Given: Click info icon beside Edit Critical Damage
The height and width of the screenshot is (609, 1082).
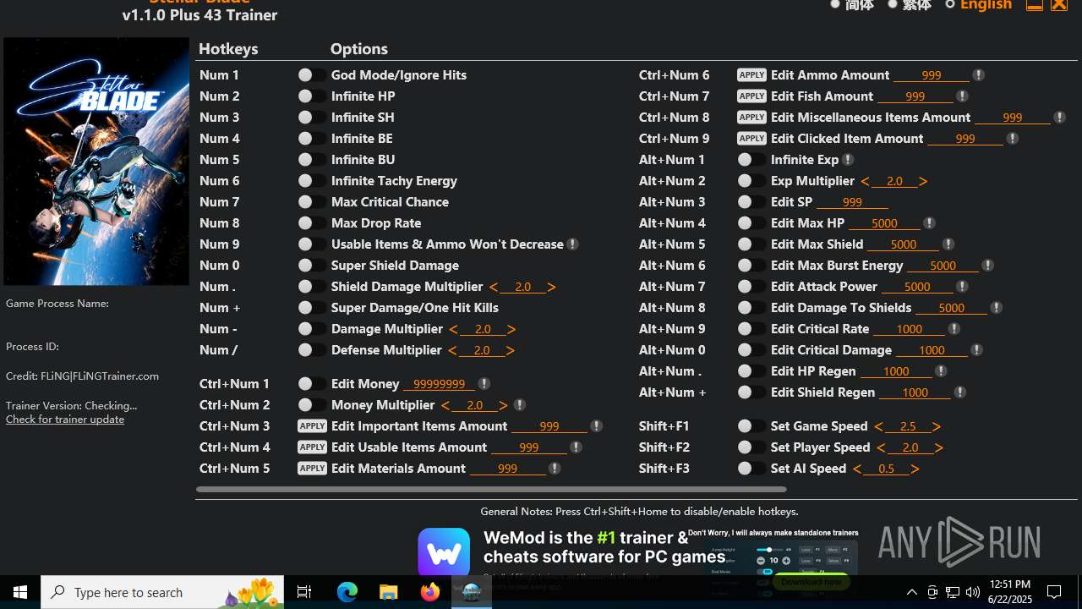Looking at the screenshot, I should pyautogui.click(x=976, y=350).
